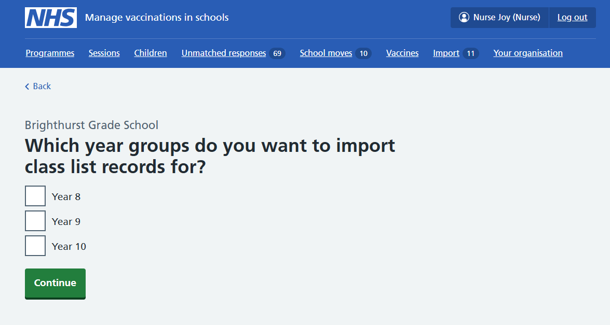Go Back to the previous page
The width and height of the screenshot is (610, 325).
click(x=38, y=86)
